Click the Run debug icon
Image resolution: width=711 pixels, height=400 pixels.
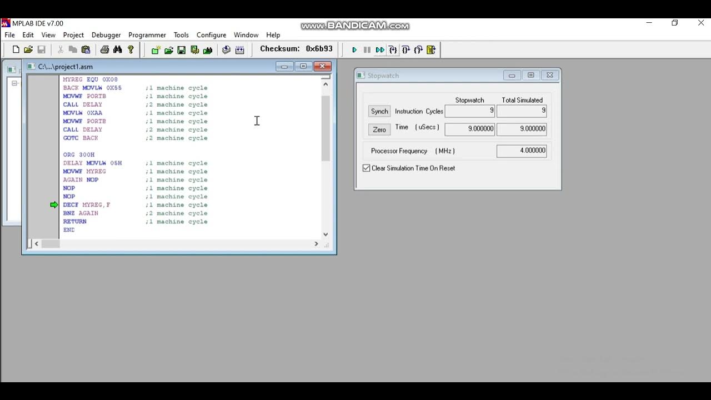(x=354, y=49)
